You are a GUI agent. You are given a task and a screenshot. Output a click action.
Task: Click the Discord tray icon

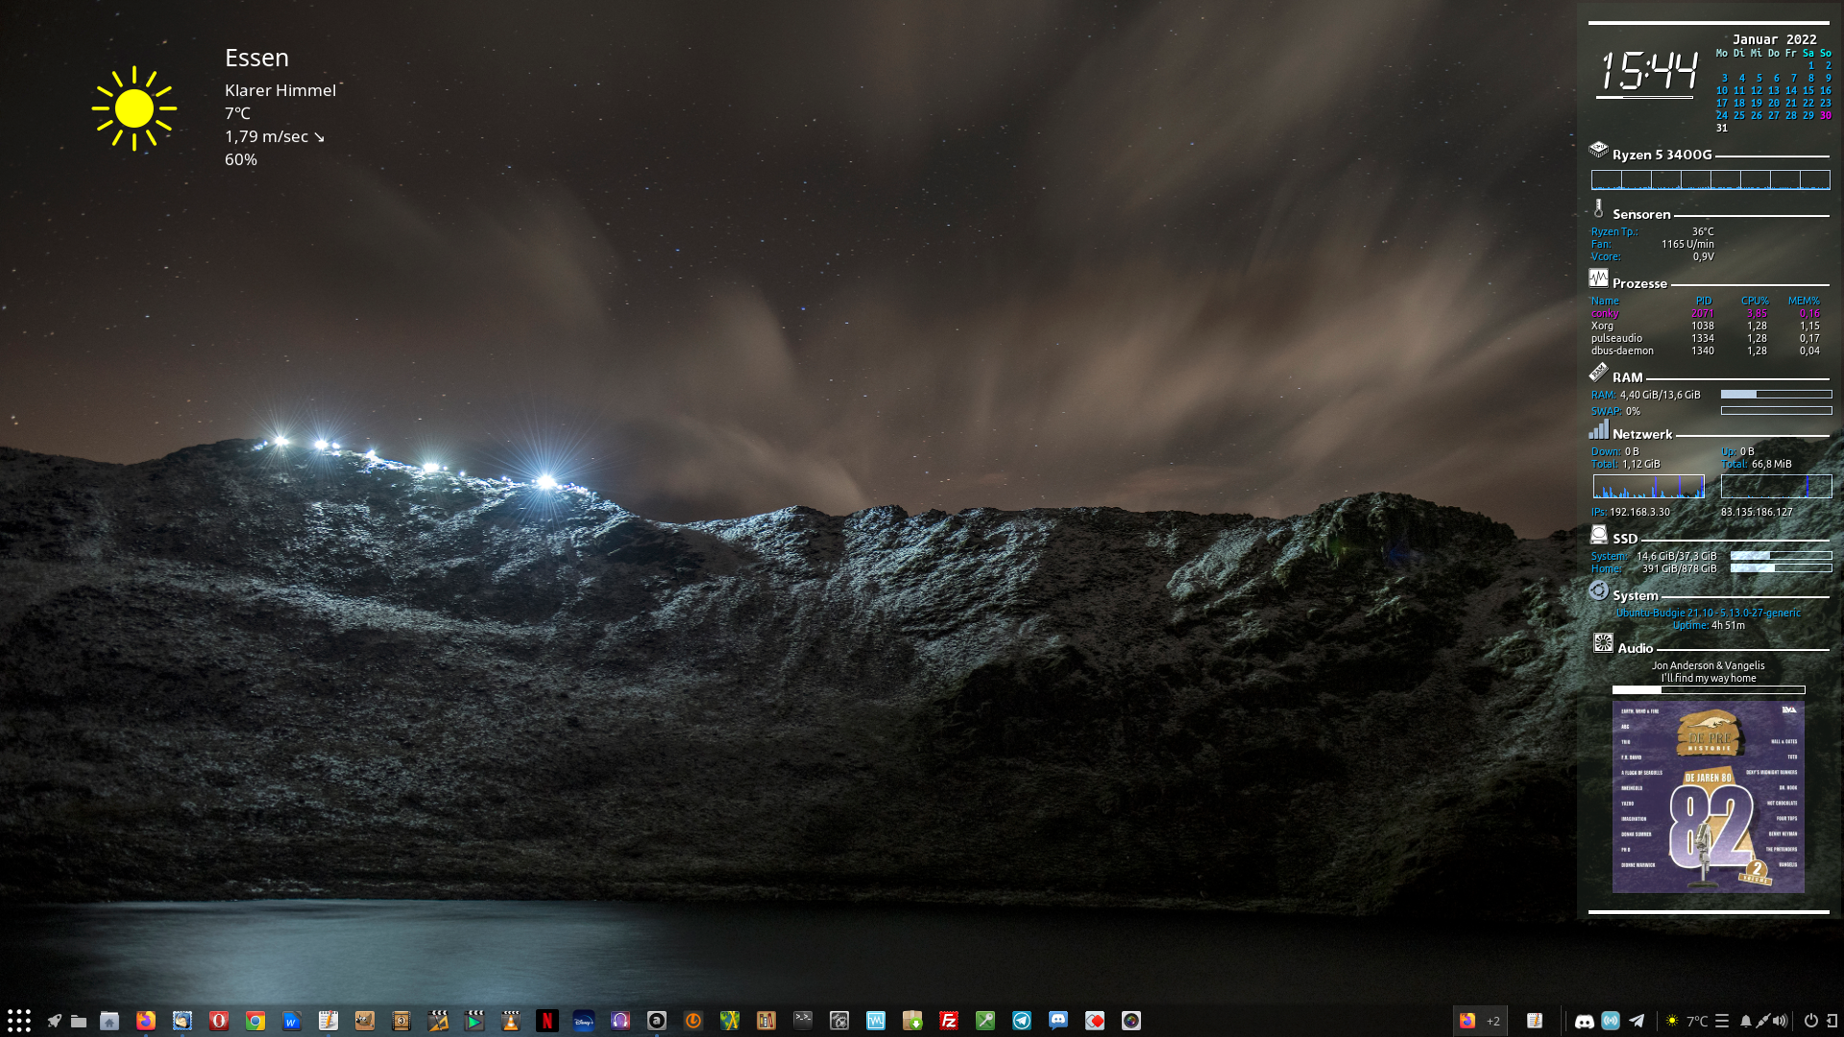[1585, 1021]
